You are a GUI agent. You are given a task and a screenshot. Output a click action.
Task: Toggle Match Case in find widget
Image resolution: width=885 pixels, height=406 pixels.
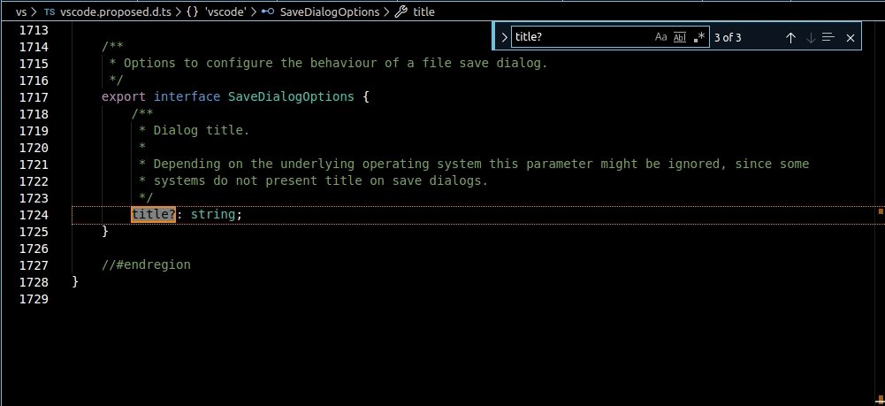660,37
